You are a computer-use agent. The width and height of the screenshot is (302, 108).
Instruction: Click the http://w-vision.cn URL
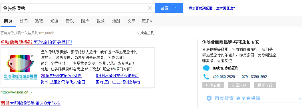pyautogui.click(x=15, y=92)
